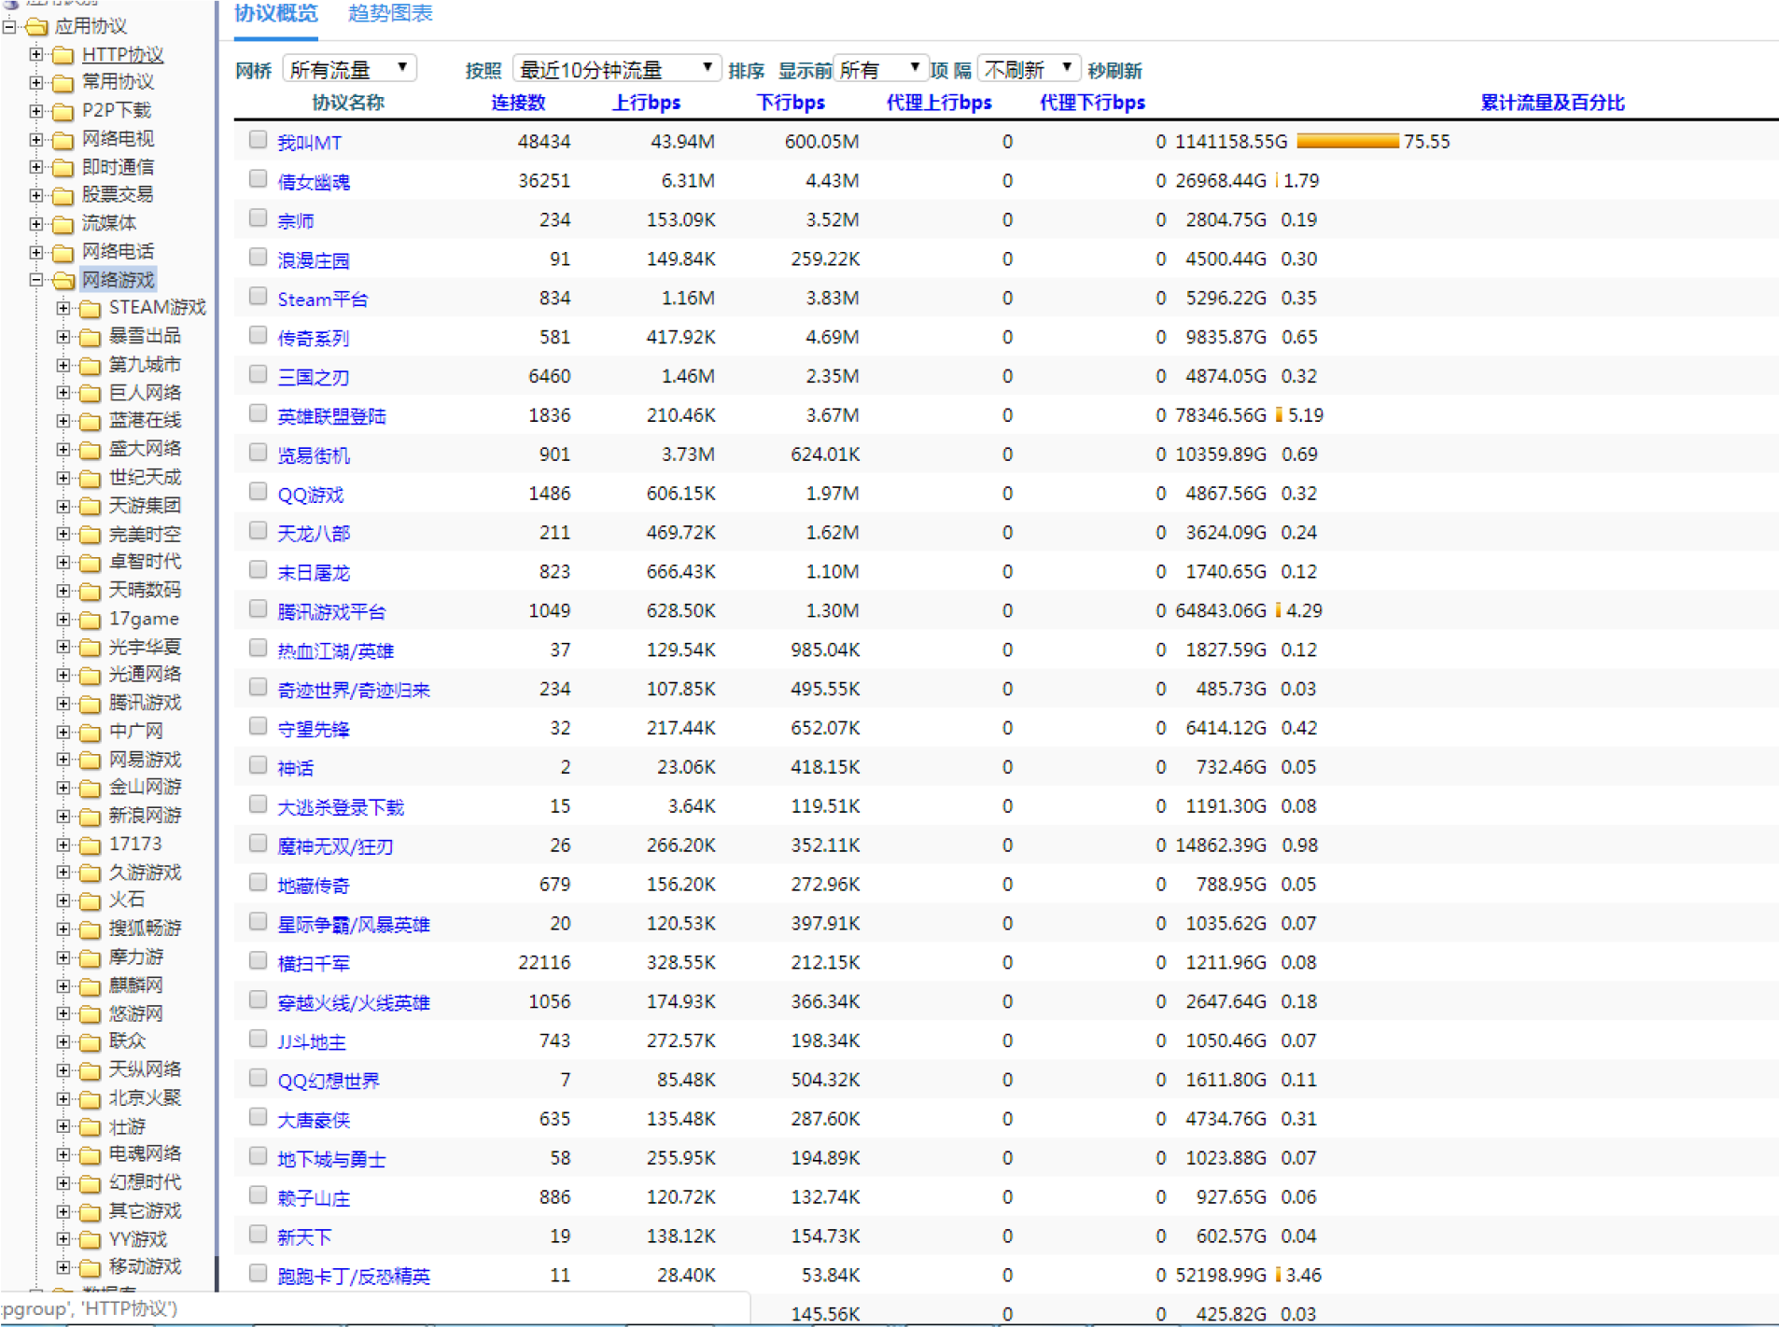The height and width of the screenshot is (1327, 1779).
Task: Open the 网桥 所有流量 dropdown
Action: pos(349,69)
